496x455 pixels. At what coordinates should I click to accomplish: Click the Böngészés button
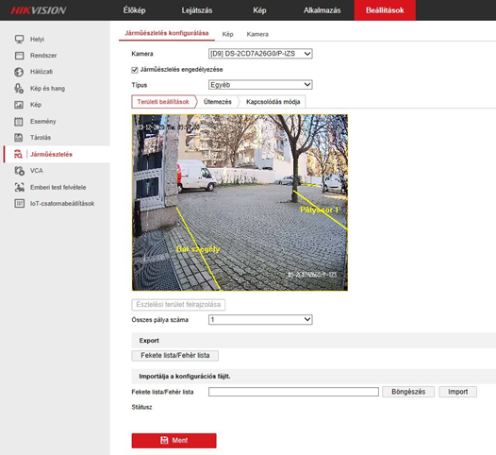[408, 392]
